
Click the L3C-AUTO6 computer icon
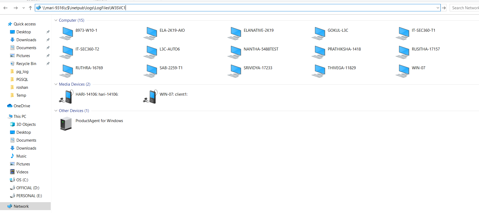pos(150,52)
